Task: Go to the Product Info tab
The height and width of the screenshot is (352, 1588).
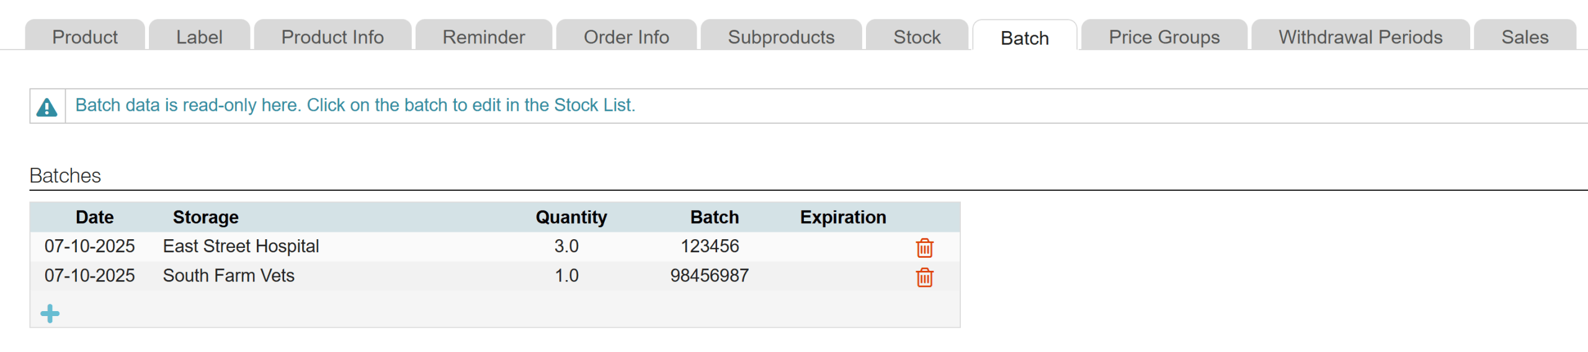Action: [x=332, y=37]
